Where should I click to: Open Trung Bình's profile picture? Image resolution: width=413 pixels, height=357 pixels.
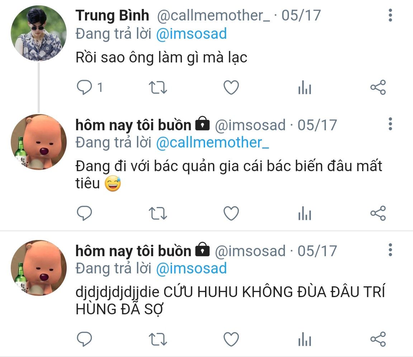pos(39,33)
